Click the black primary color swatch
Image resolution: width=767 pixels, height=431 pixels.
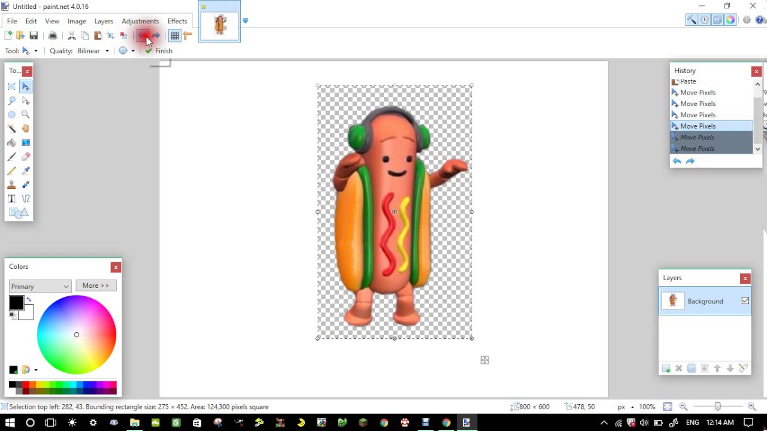pos(16,303)
